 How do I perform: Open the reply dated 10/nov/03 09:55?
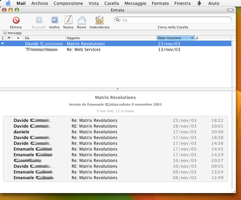115,166
